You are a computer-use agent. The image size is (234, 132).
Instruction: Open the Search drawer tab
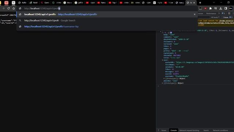[x=206, y=131]
